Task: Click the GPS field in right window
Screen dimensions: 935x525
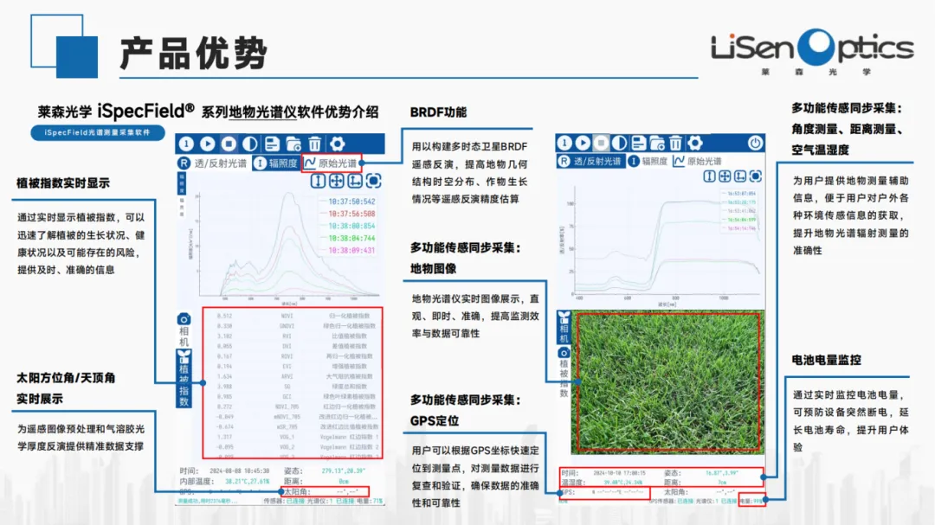Action: click(604, 493)
